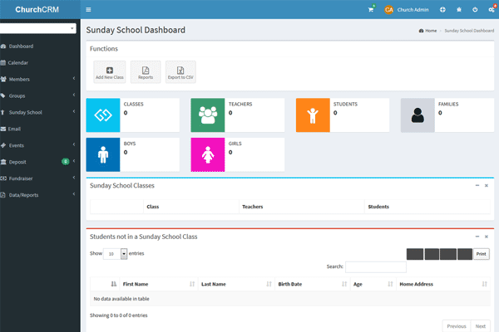Open Calendar from the sidebar

[18, 62]
